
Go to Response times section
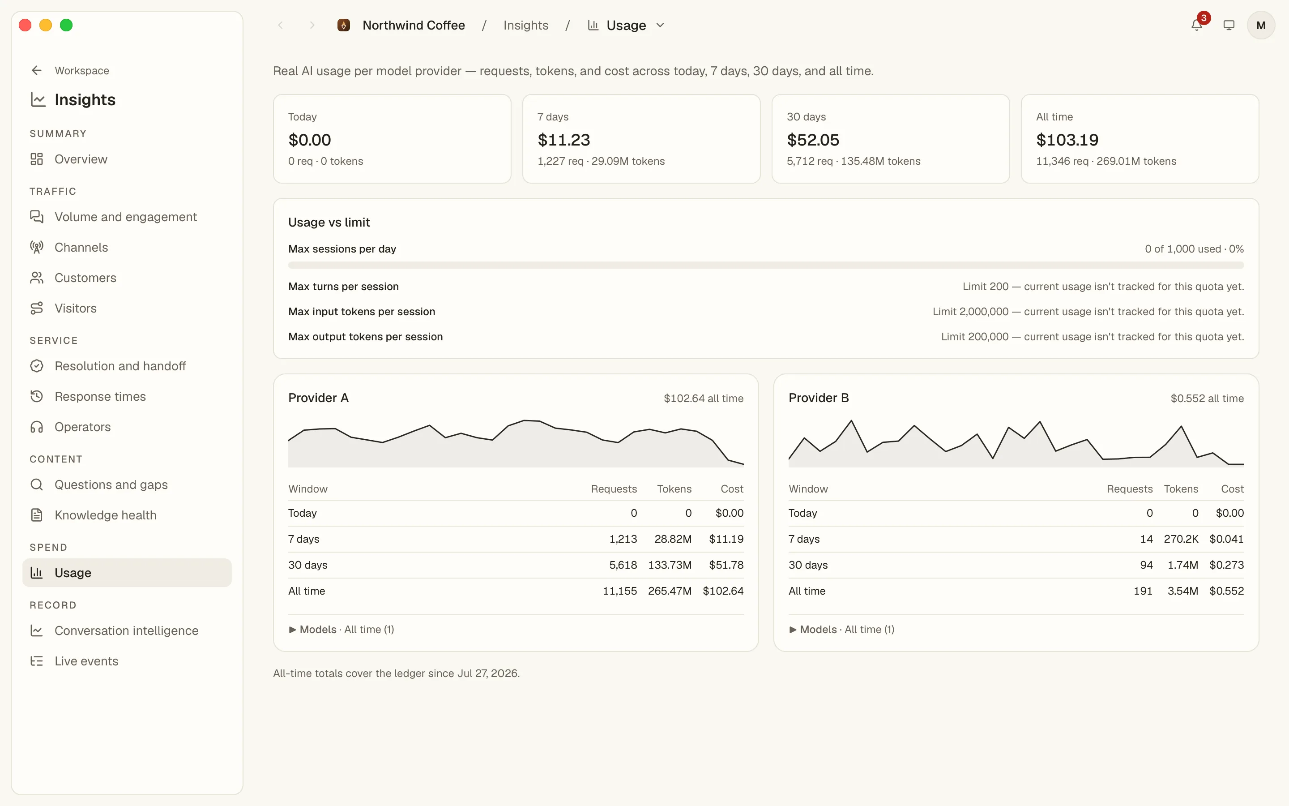tap(127, 396)
